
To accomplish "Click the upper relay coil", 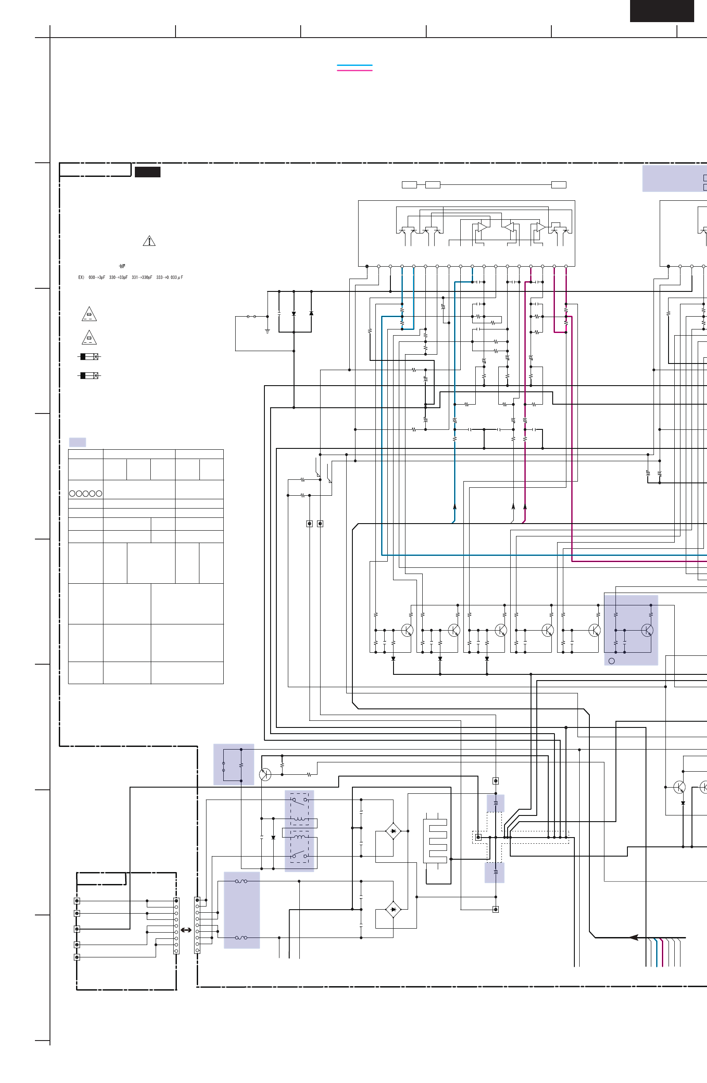I will pos(299,819).
